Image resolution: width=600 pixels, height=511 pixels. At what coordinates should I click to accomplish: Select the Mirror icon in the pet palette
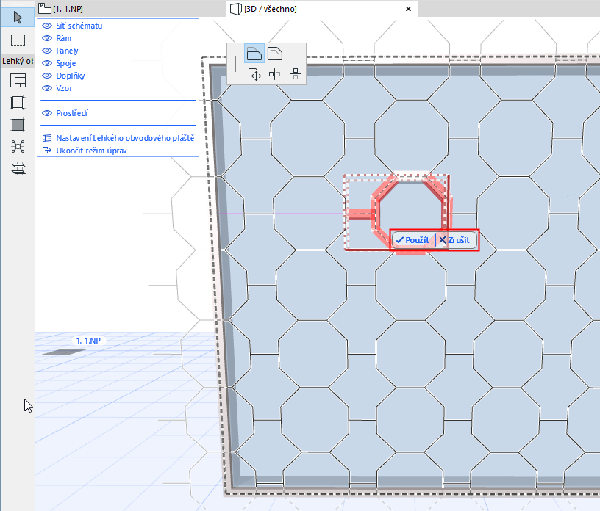[276, 74]
